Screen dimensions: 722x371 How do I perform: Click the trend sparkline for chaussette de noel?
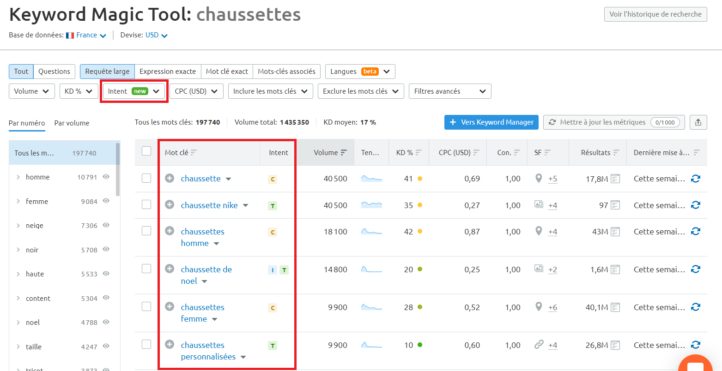click(371, 269)
